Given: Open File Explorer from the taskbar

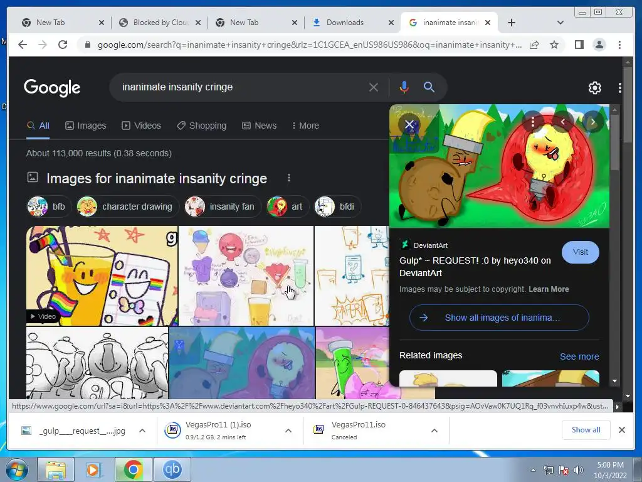Looking at the screenshot, I should [x=56, y=469].
